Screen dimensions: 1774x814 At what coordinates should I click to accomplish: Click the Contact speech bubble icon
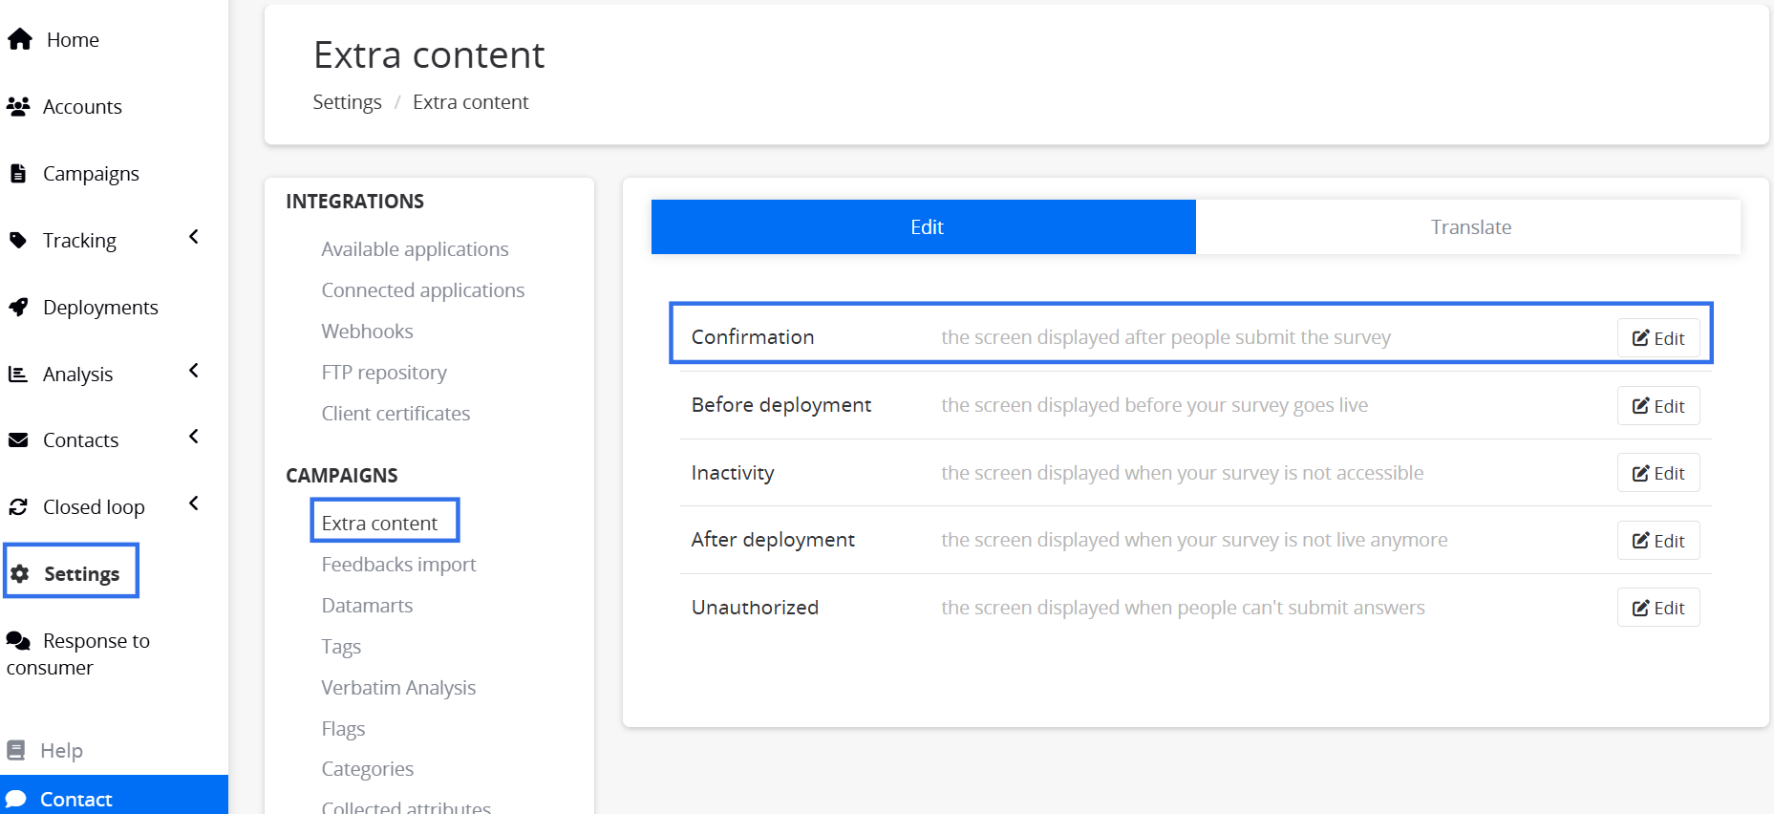click(16, 799)
